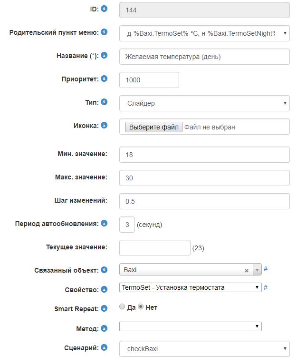The image size is (297, 364).
Task: Select Да for Smart Repeat
Action: click(122, 307)
